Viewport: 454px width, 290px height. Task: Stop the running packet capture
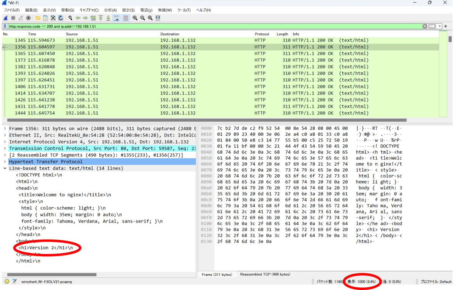13,18
